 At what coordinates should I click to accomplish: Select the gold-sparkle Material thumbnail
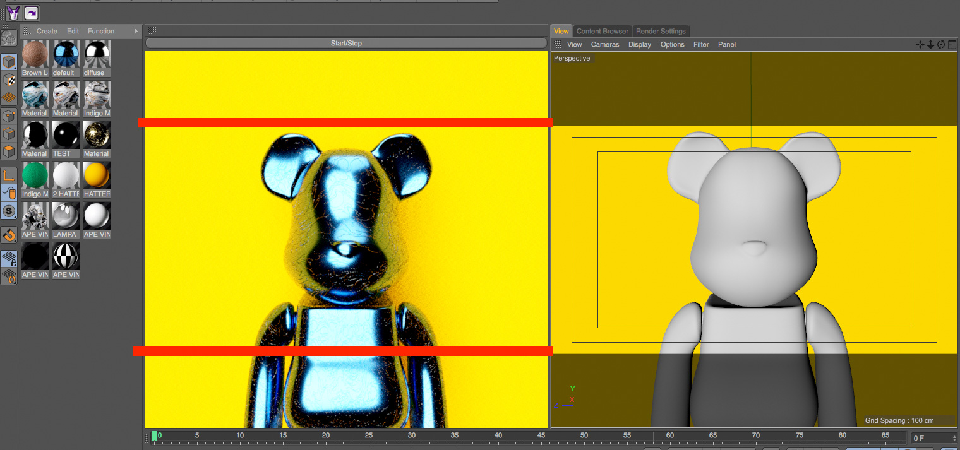click(97, 135)
